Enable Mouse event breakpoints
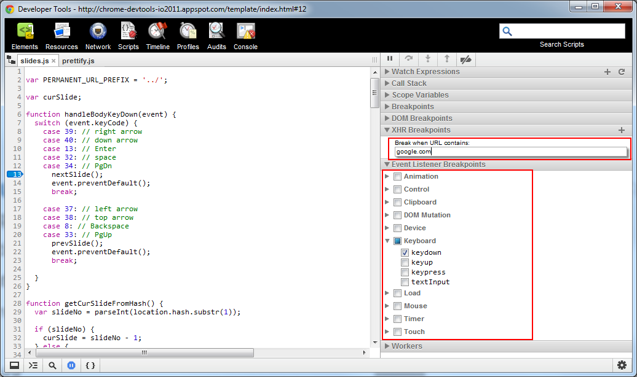 (x=398, y=306)
